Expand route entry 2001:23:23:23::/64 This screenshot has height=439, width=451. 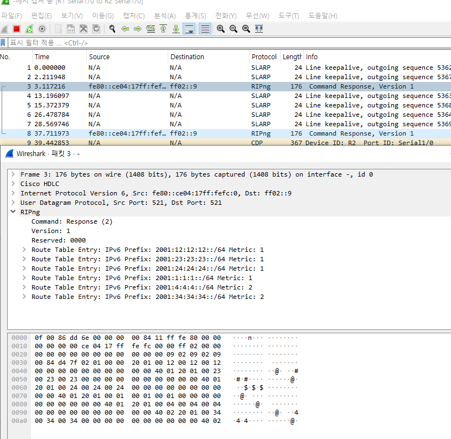pos(24,259)
